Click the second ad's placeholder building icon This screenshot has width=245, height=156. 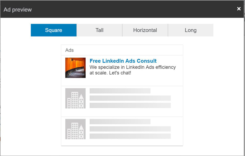[x=75, y=98]
